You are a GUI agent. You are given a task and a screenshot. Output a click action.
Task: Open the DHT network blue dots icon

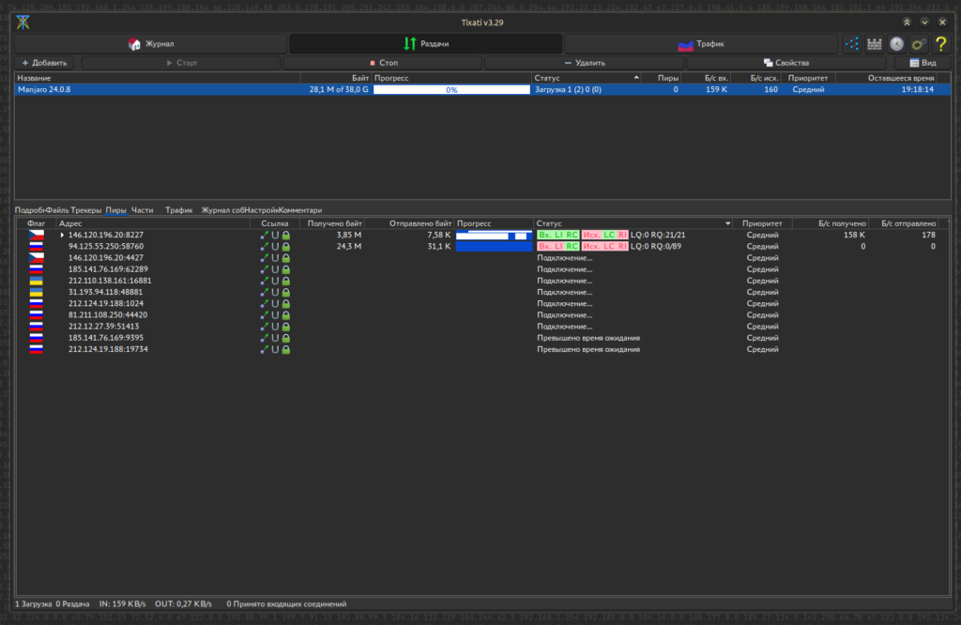pos(852,43)
